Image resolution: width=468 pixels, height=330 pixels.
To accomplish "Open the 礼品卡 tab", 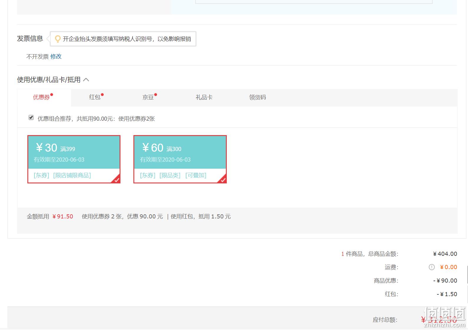I will pos(204,97).
